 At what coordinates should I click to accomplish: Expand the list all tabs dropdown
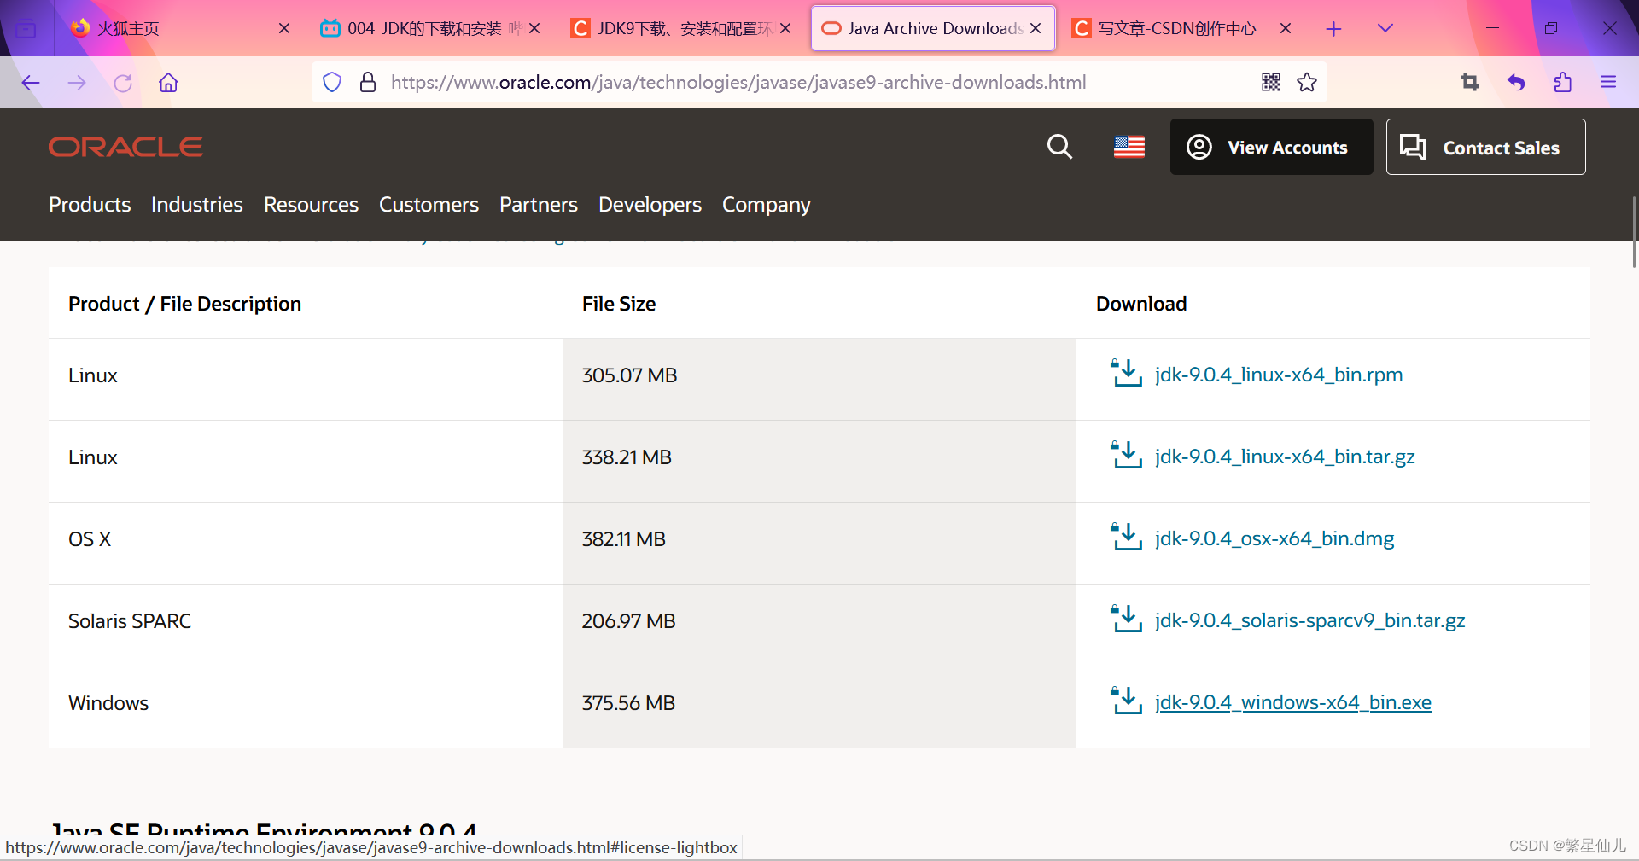click(1385, 28)
